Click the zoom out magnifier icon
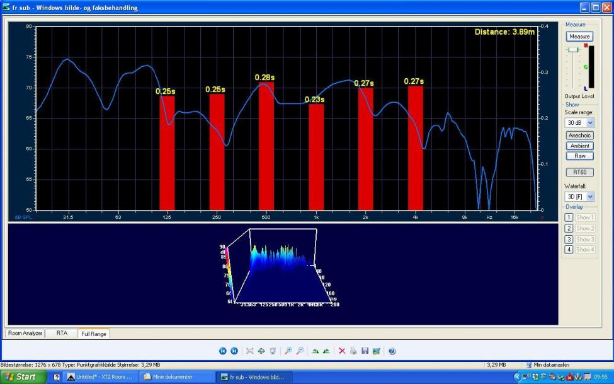The height and width of the screenshot is (384, 614). (300, 351)
